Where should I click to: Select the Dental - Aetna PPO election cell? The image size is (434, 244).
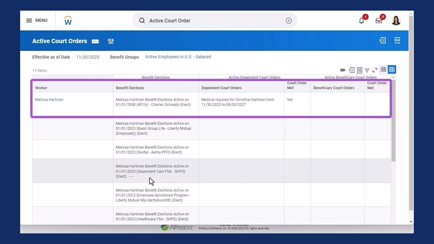(x=156, y=149)
